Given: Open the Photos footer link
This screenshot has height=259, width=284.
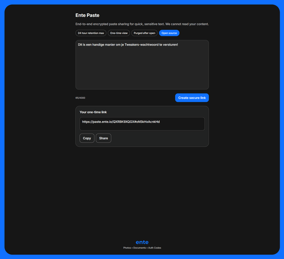Looking at the screenshot, I should click(127, 248).
